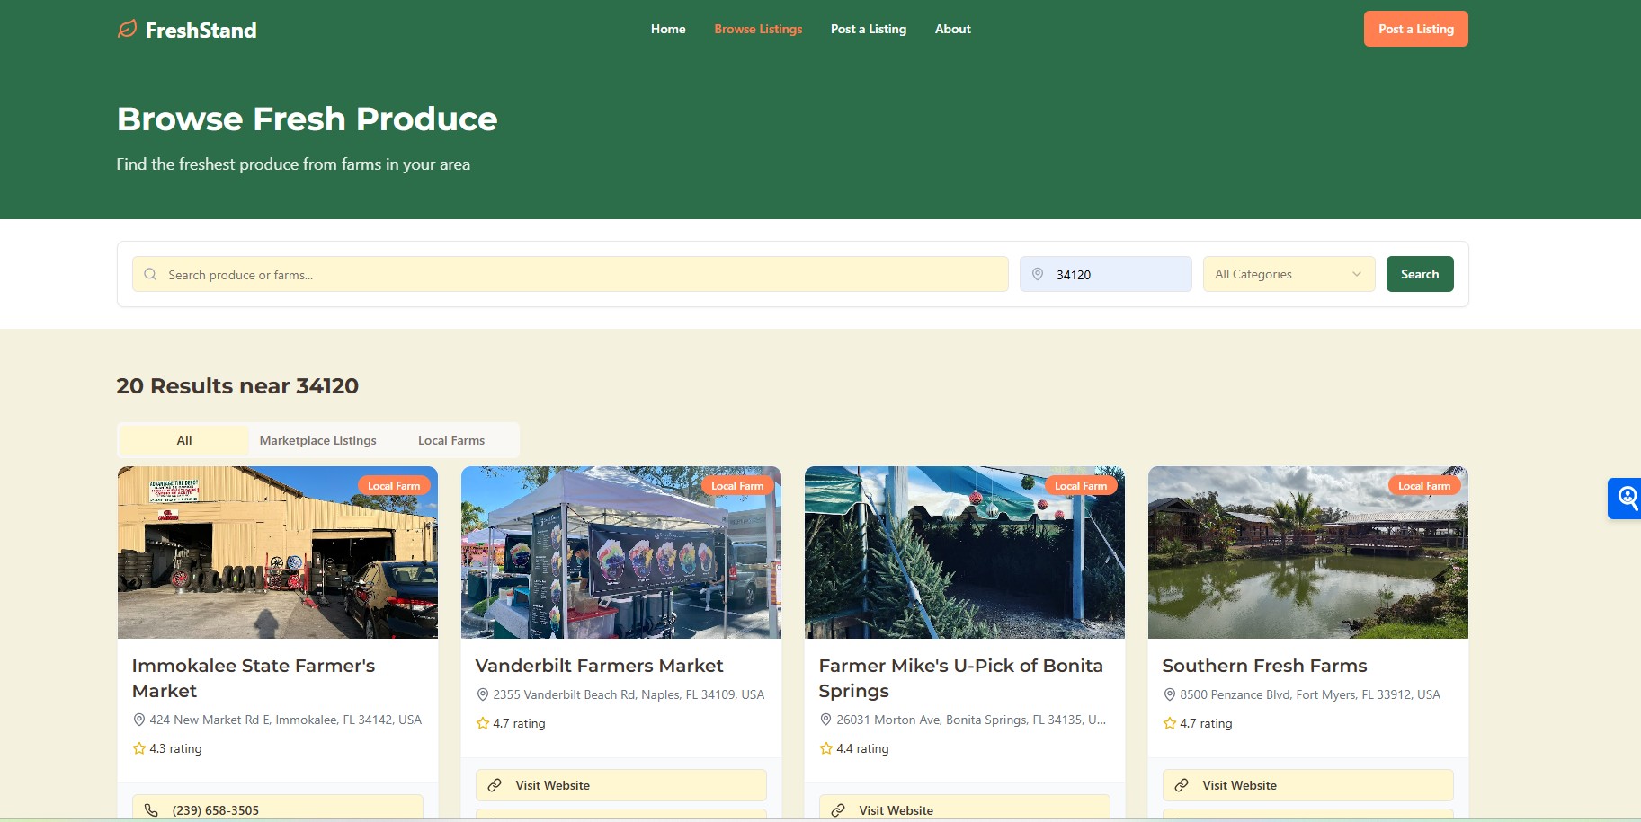Click Local Farm badge on Southern Fresh Farms card
Image resolution: width=1641 pixels, height=822 pixels.
pos(1424,485)
